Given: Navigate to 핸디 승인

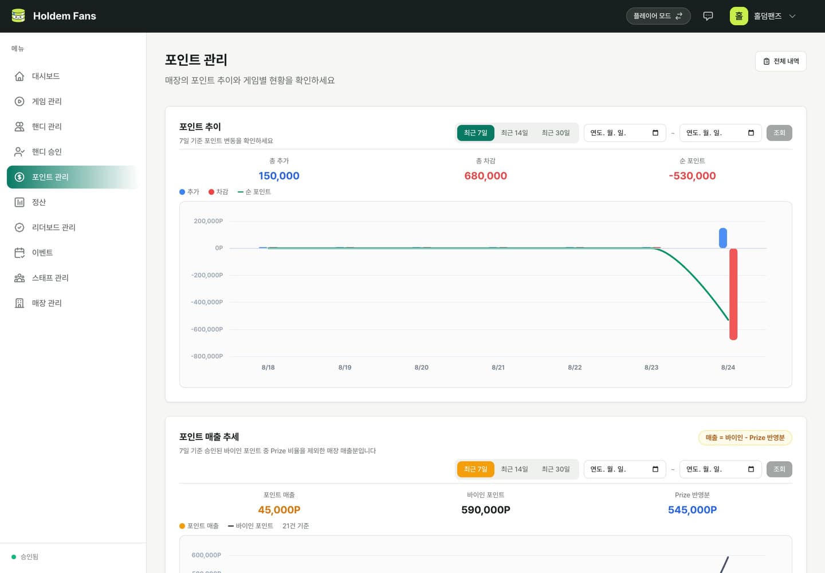Looking at the screenshot, I should coord(73,152).
